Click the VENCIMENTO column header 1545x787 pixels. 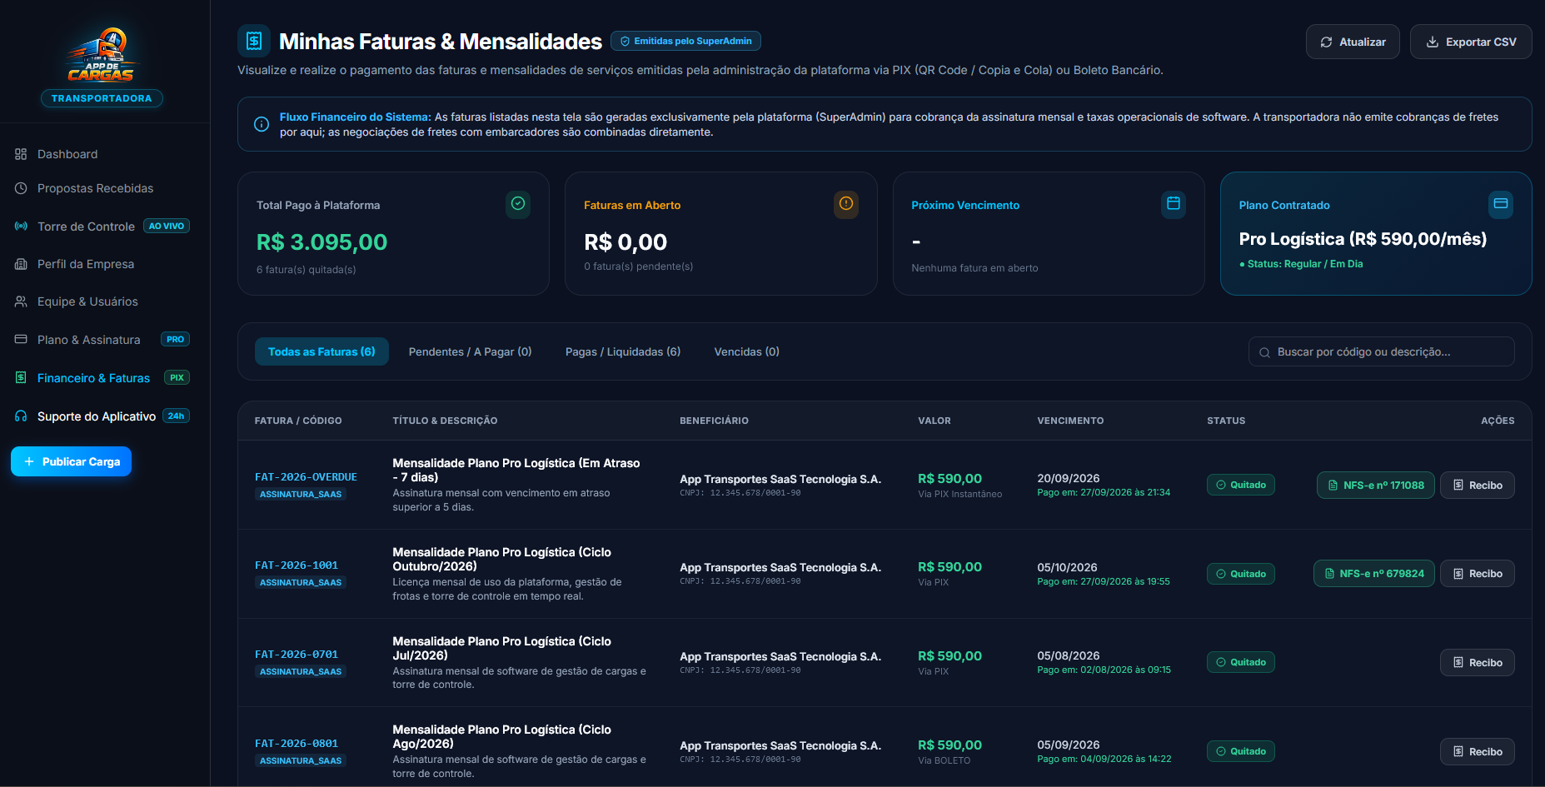(x=1070, y=421)
